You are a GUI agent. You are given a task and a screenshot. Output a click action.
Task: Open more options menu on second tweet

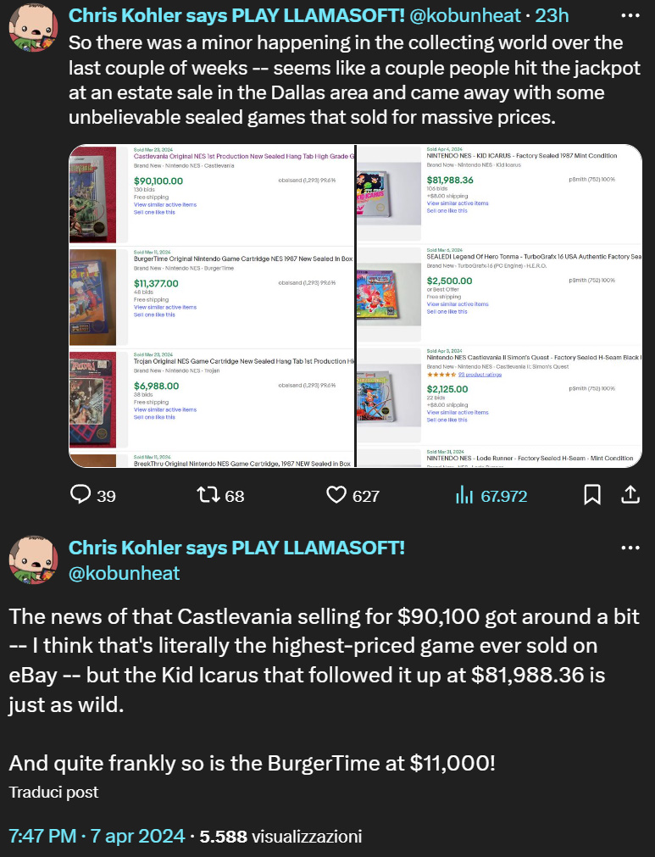[x=630, y=548]
